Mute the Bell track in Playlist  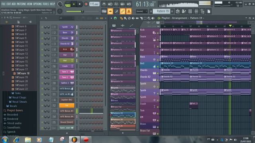coord(158,67)
